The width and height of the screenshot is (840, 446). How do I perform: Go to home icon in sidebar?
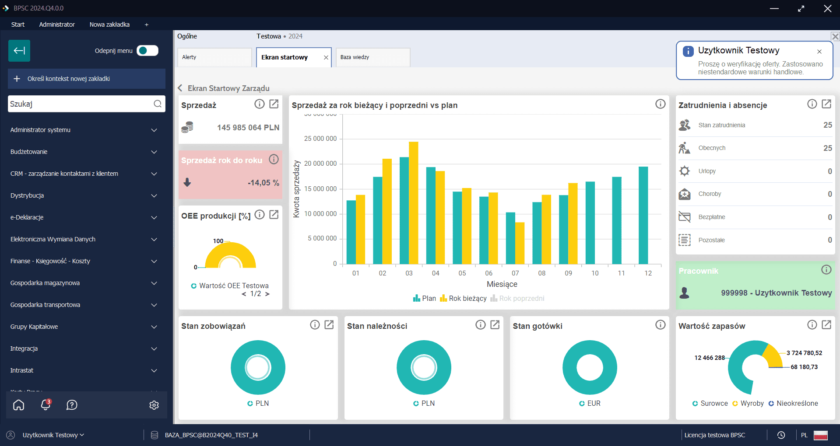19,405
